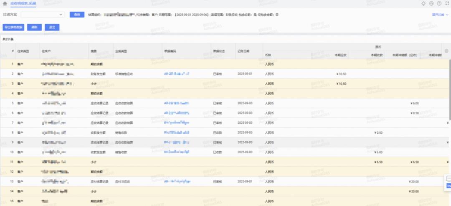Select the ￥10.50 amount in row 2
Screen dimensions: 451x206
[x=341, y=74]
